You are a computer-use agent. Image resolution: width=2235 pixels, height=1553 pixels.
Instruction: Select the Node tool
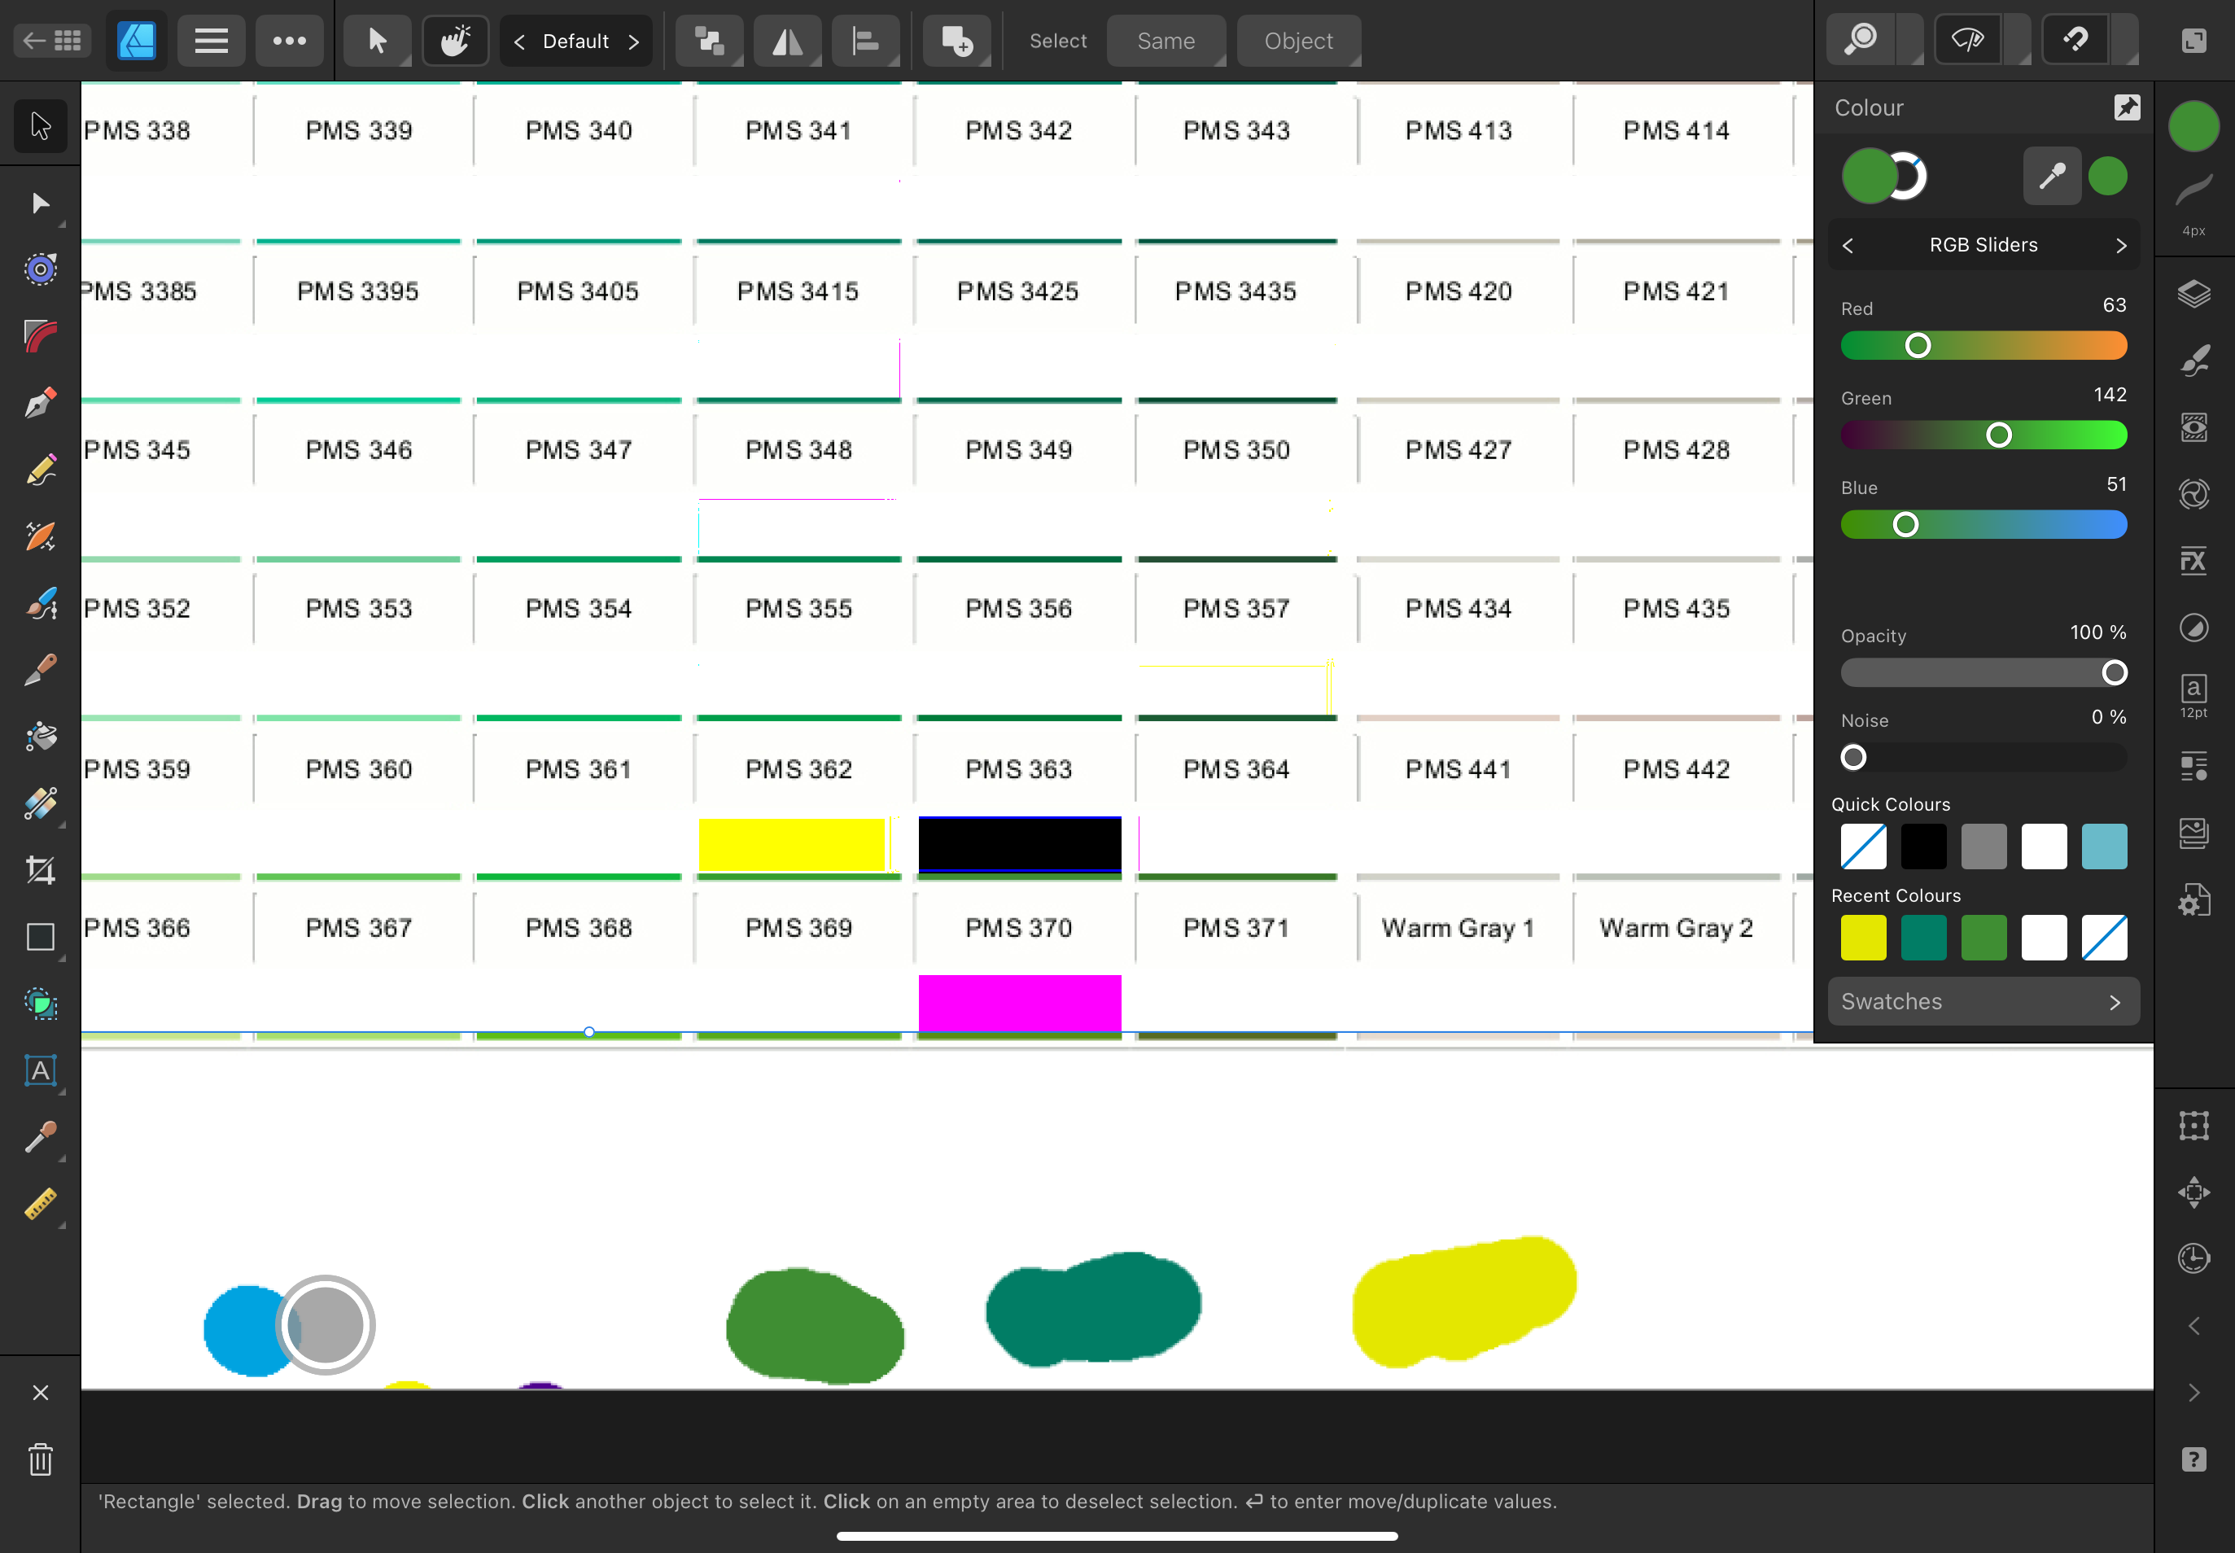[40, 203]
